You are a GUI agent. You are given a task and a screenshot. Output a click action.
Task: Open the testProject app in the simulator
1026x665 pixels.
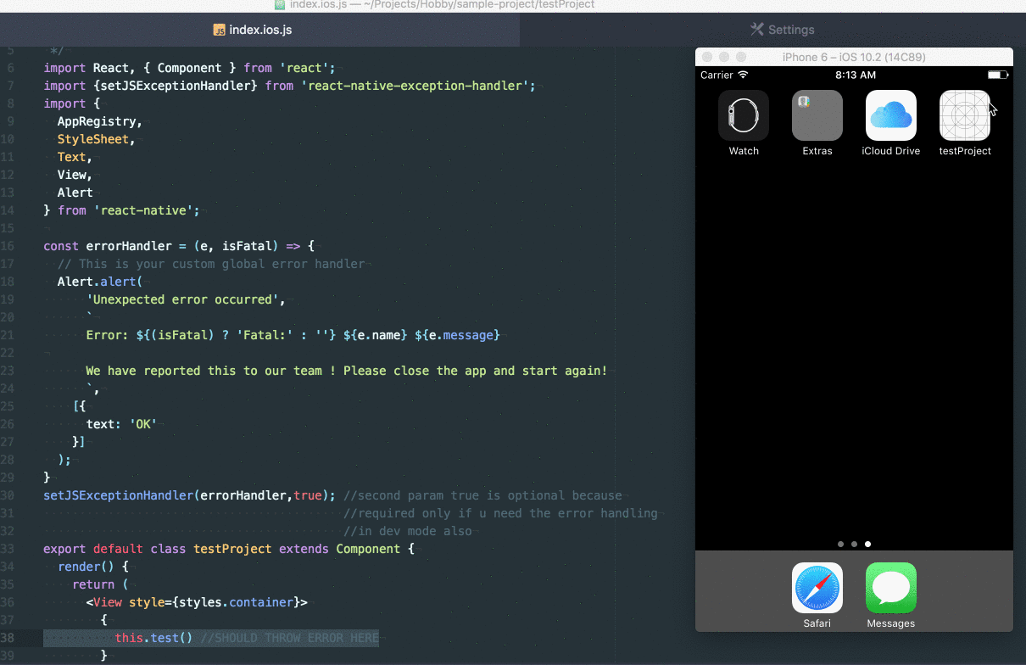click(964, 115)
